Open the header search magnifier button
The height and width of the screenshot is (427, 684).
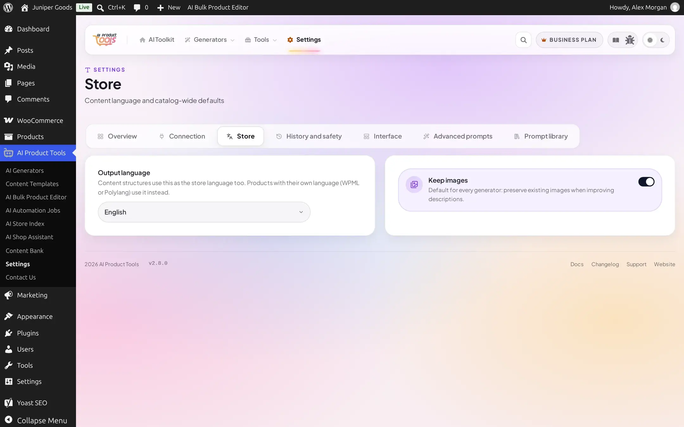(x=523, y=40)
